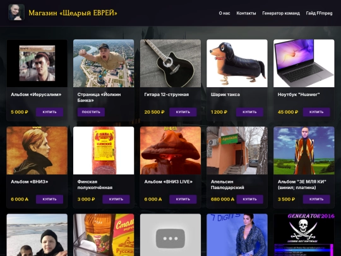
Task: Buy the «ВНИЗ» album
Action: click(50, 199)
